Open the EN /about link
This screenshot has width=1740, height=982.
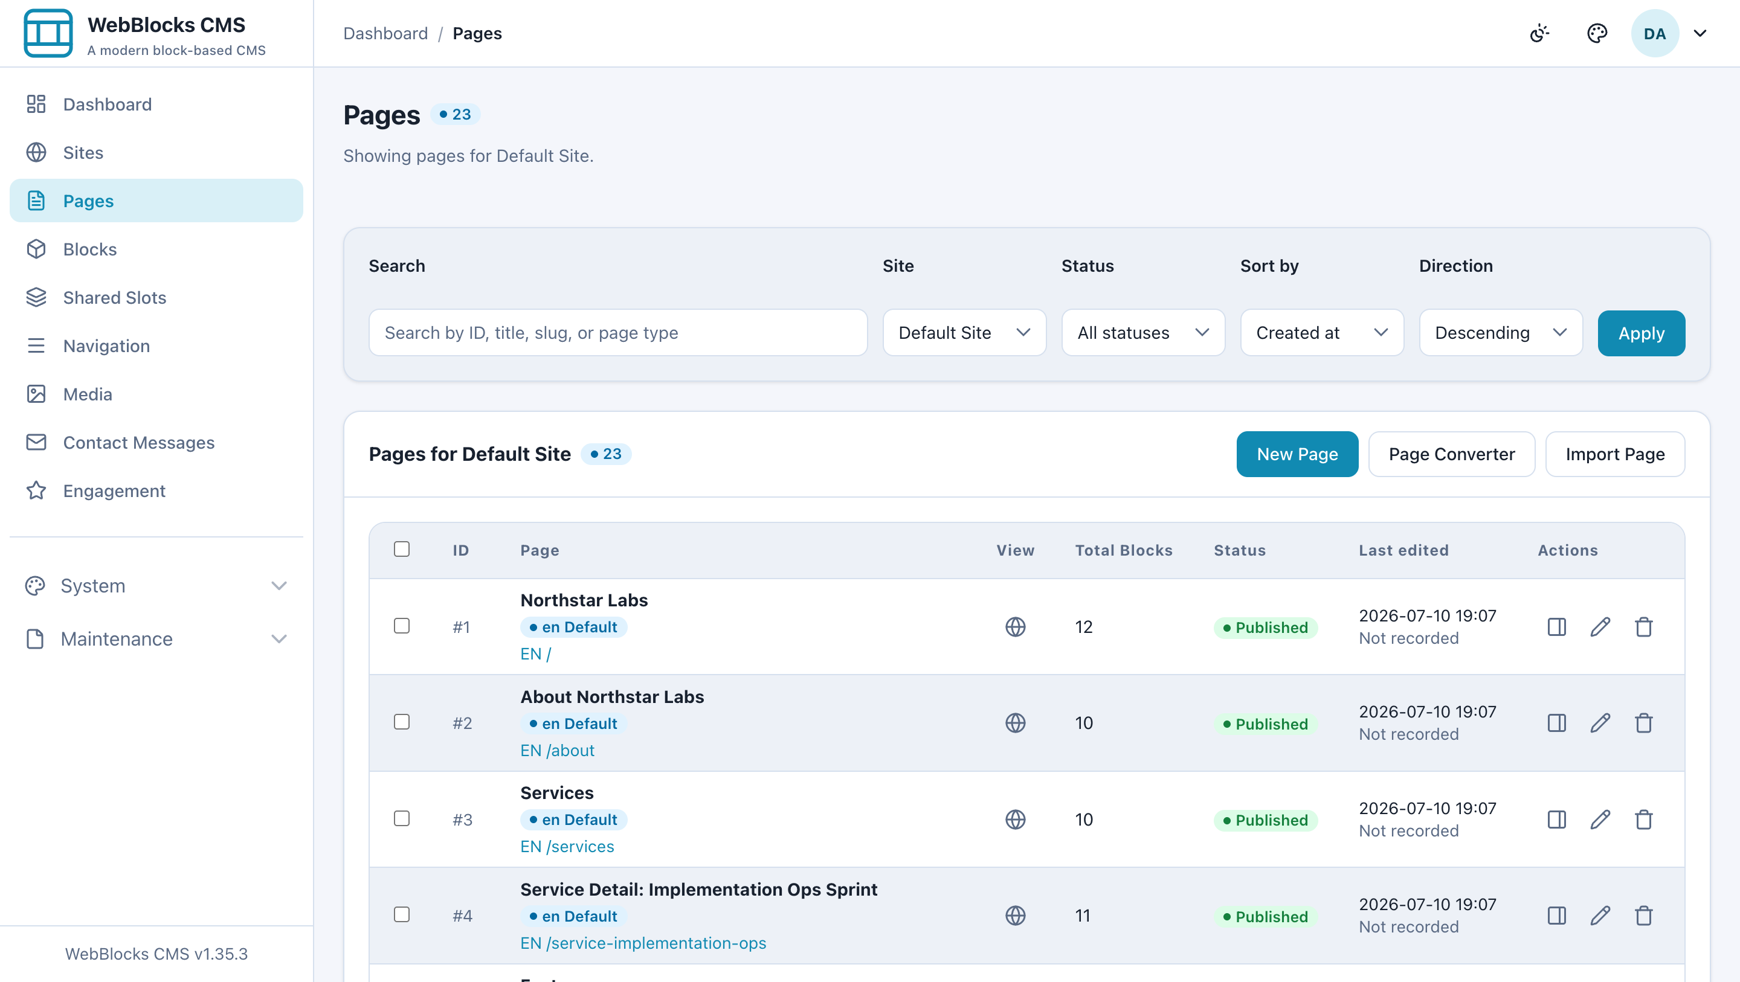coord(557,750)
